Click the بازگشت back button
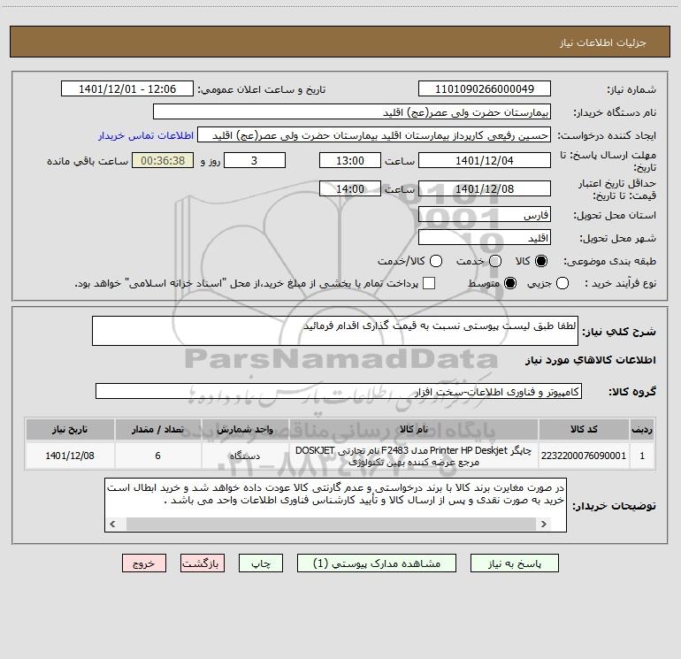Viewport: 681px width, 659px height. pos(203,563)
